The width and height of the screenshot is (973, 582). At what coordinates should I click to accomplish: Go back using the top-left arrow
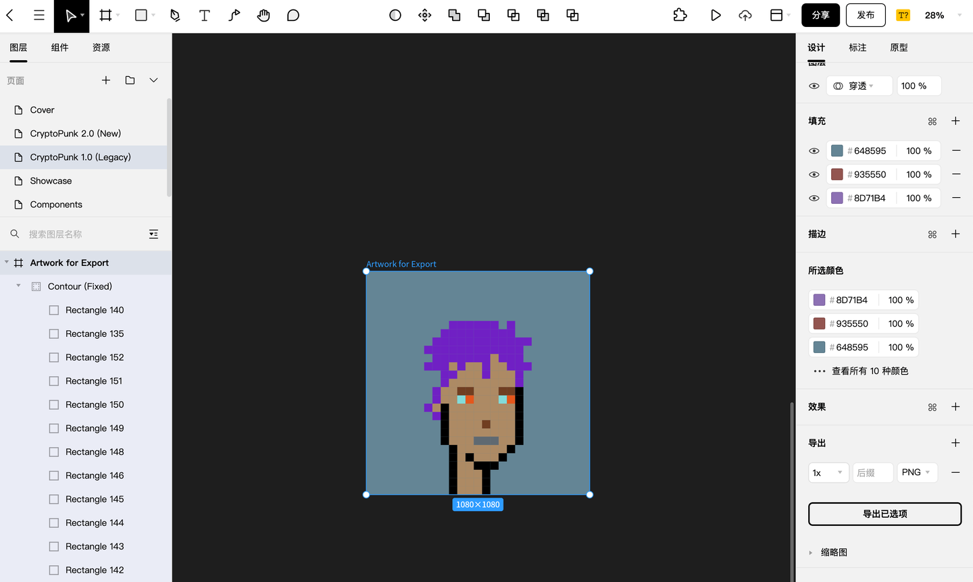(x=10, y=15)
